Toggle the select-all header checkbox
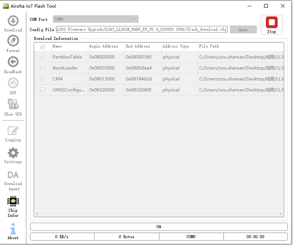Image resolution: width=293 pixels, height=245 pixels. tap(43, 47)
